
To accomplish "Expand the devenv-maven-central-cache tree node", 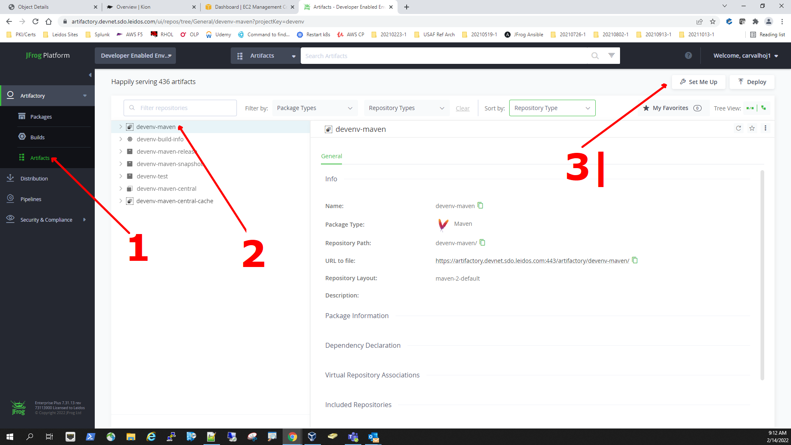I will click(121, 201).
